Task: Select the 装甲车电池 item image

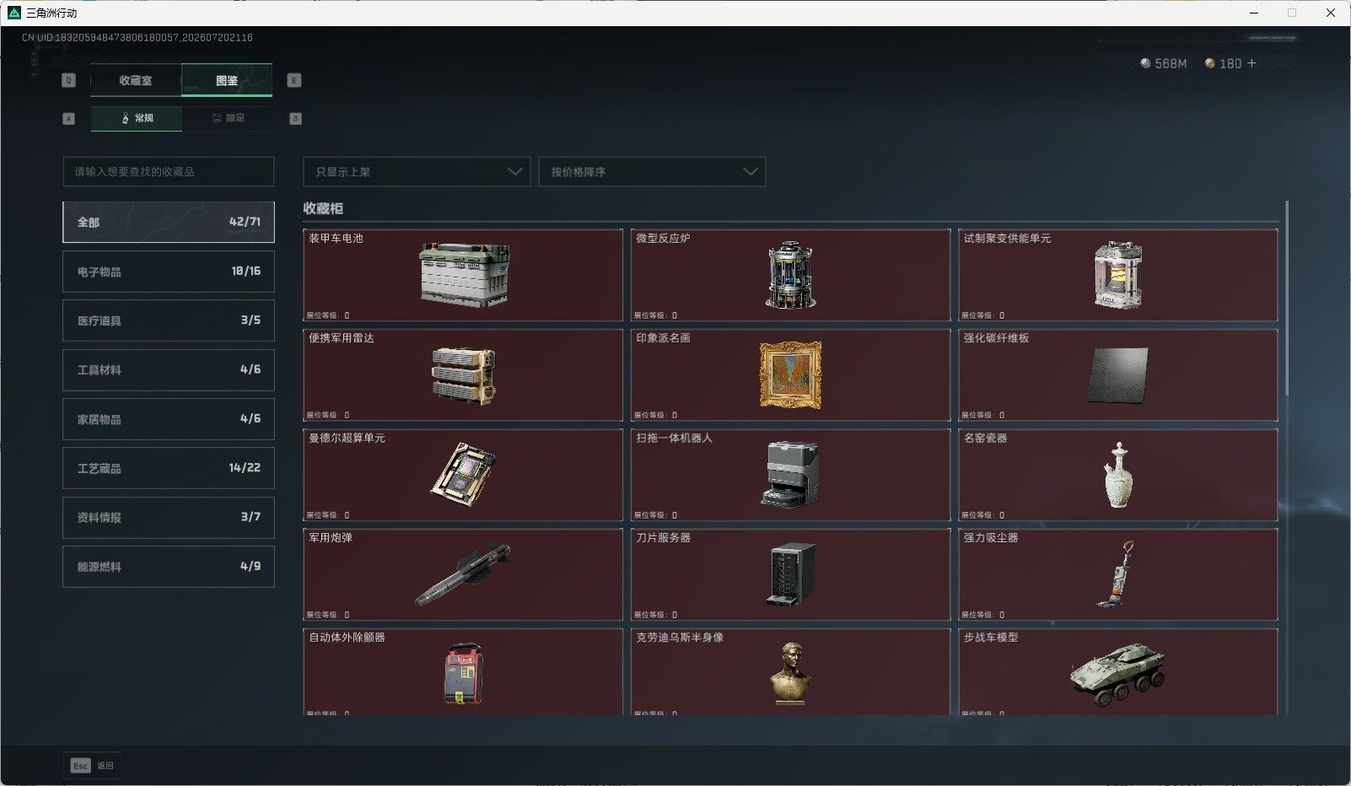Action: coord(464,275)
